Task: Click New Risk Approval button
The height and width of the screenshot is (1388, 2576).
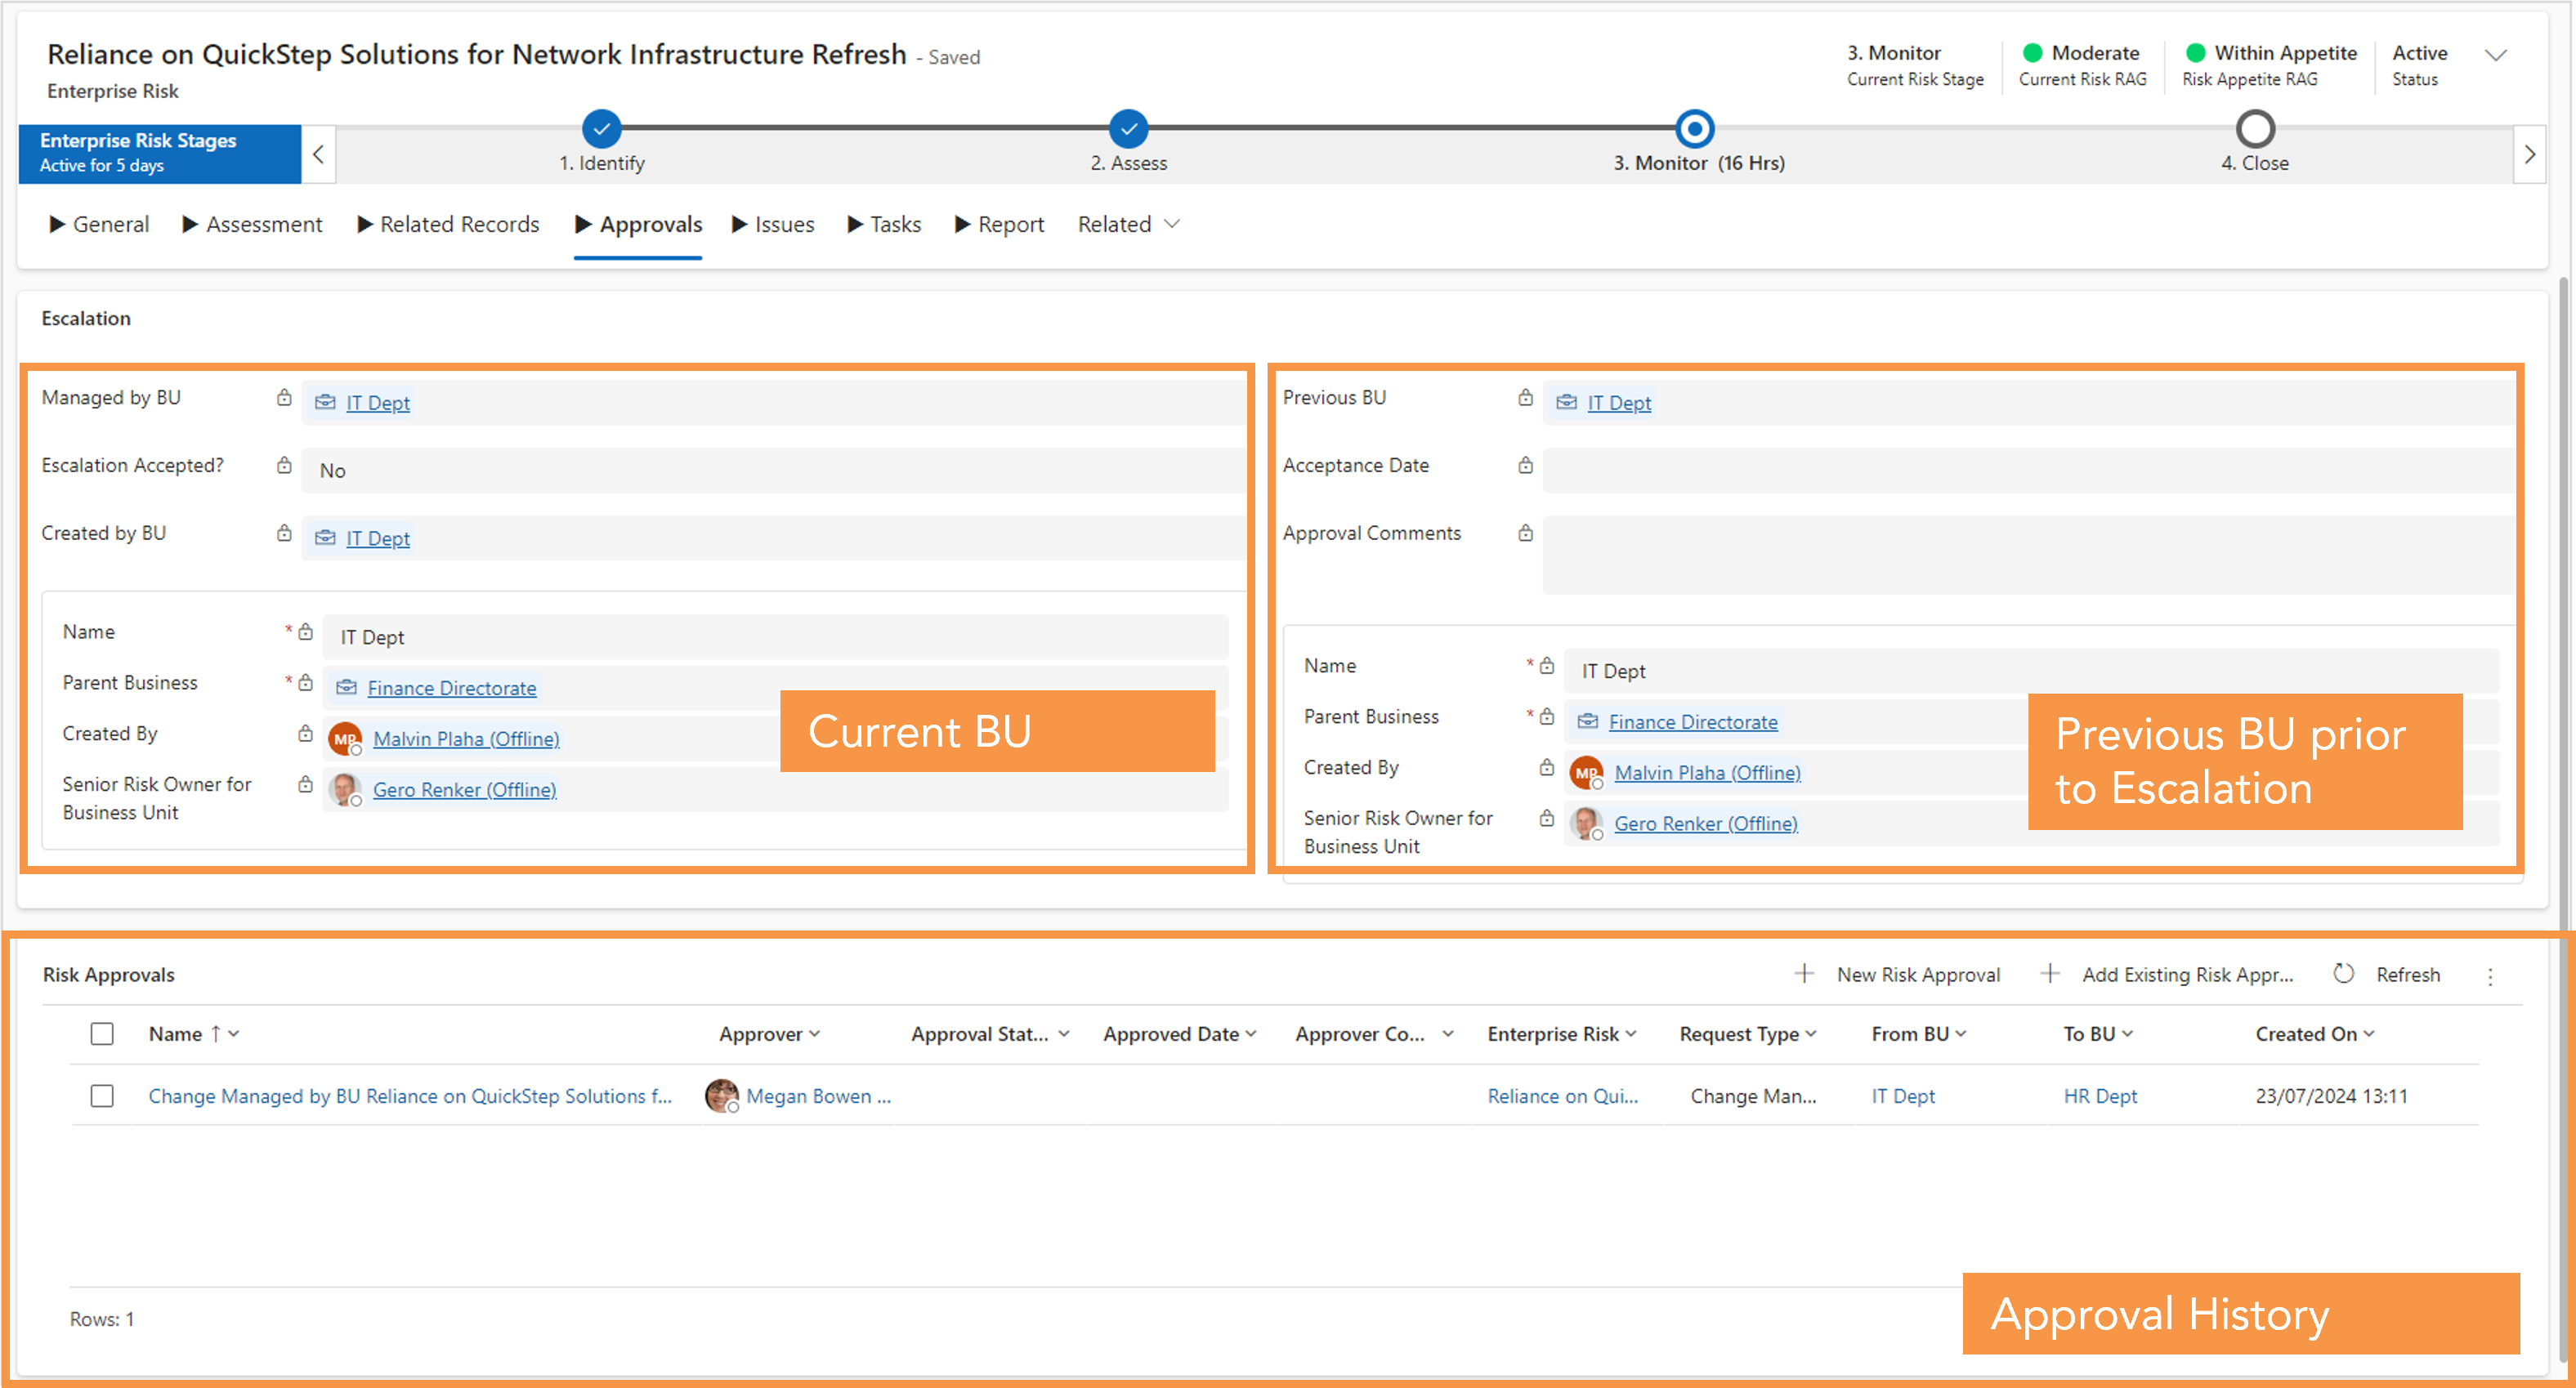Action: pyautogui.click(x=1897, y=975)
